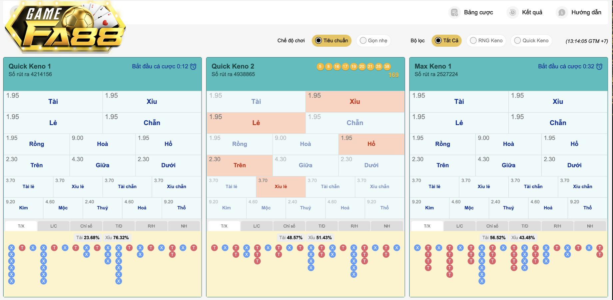The height and width of the screenshot is (300, 613).
Task: Place bet on Hoà 9.00 in Quick Keno 1
Action: coord(102,144)
